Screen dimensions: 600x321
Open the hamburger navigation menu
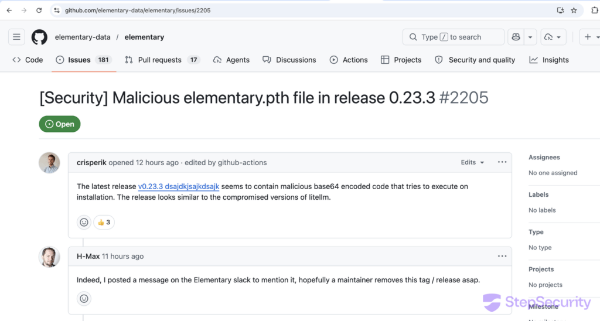pyautogui.click(x=16, y=37)
